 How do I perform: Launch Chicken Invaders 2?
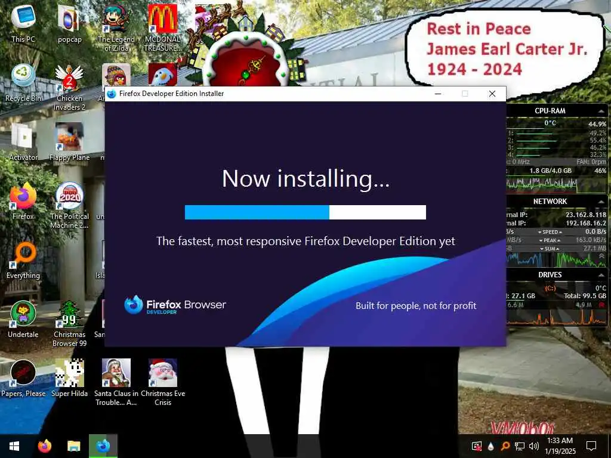(x=69, y=88)
